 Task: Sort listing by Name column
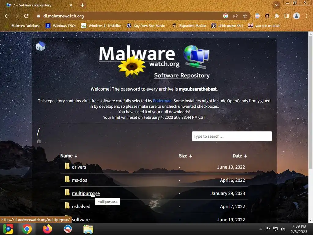point(69,156)
